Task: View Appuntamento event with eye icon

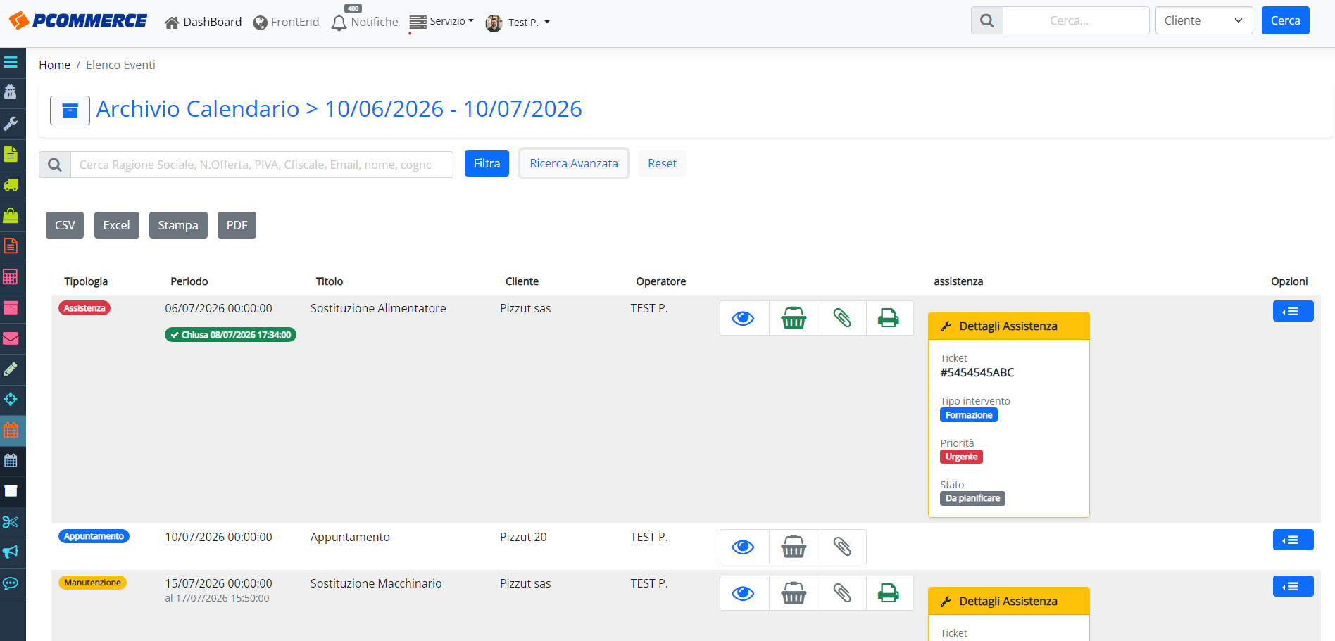Action: click(x=744, y=547)
